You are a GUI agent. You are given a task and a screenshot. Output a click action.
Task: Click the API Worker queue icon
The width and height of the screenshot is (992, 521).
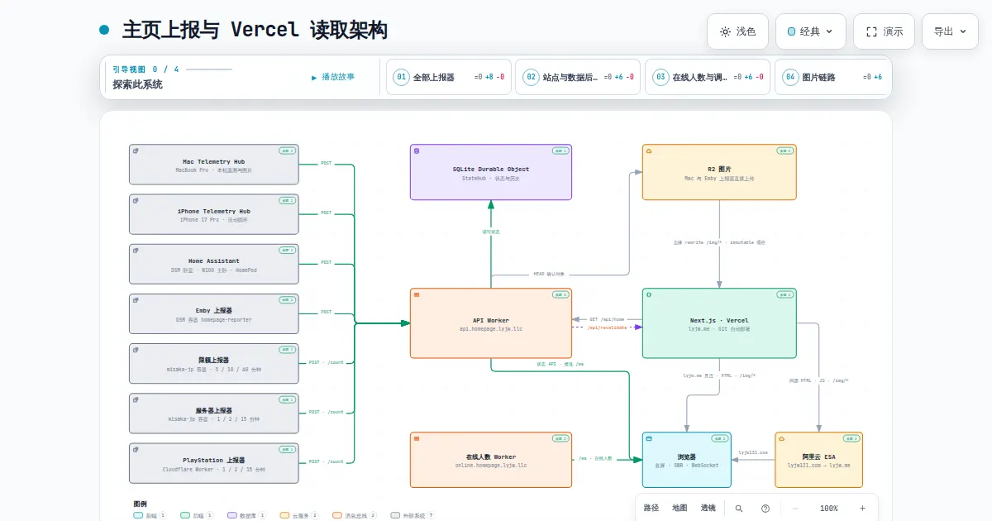point(417,294)
